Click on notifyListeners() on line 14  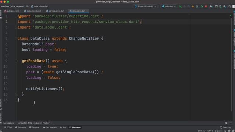(44, 89)
